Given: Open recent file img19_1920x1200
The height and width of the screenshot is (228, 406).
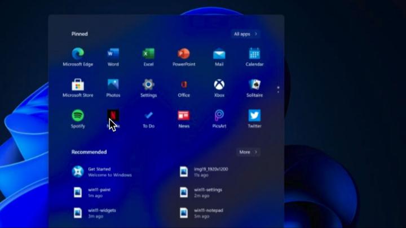Looking at the screenshot, I should (204, 172).
